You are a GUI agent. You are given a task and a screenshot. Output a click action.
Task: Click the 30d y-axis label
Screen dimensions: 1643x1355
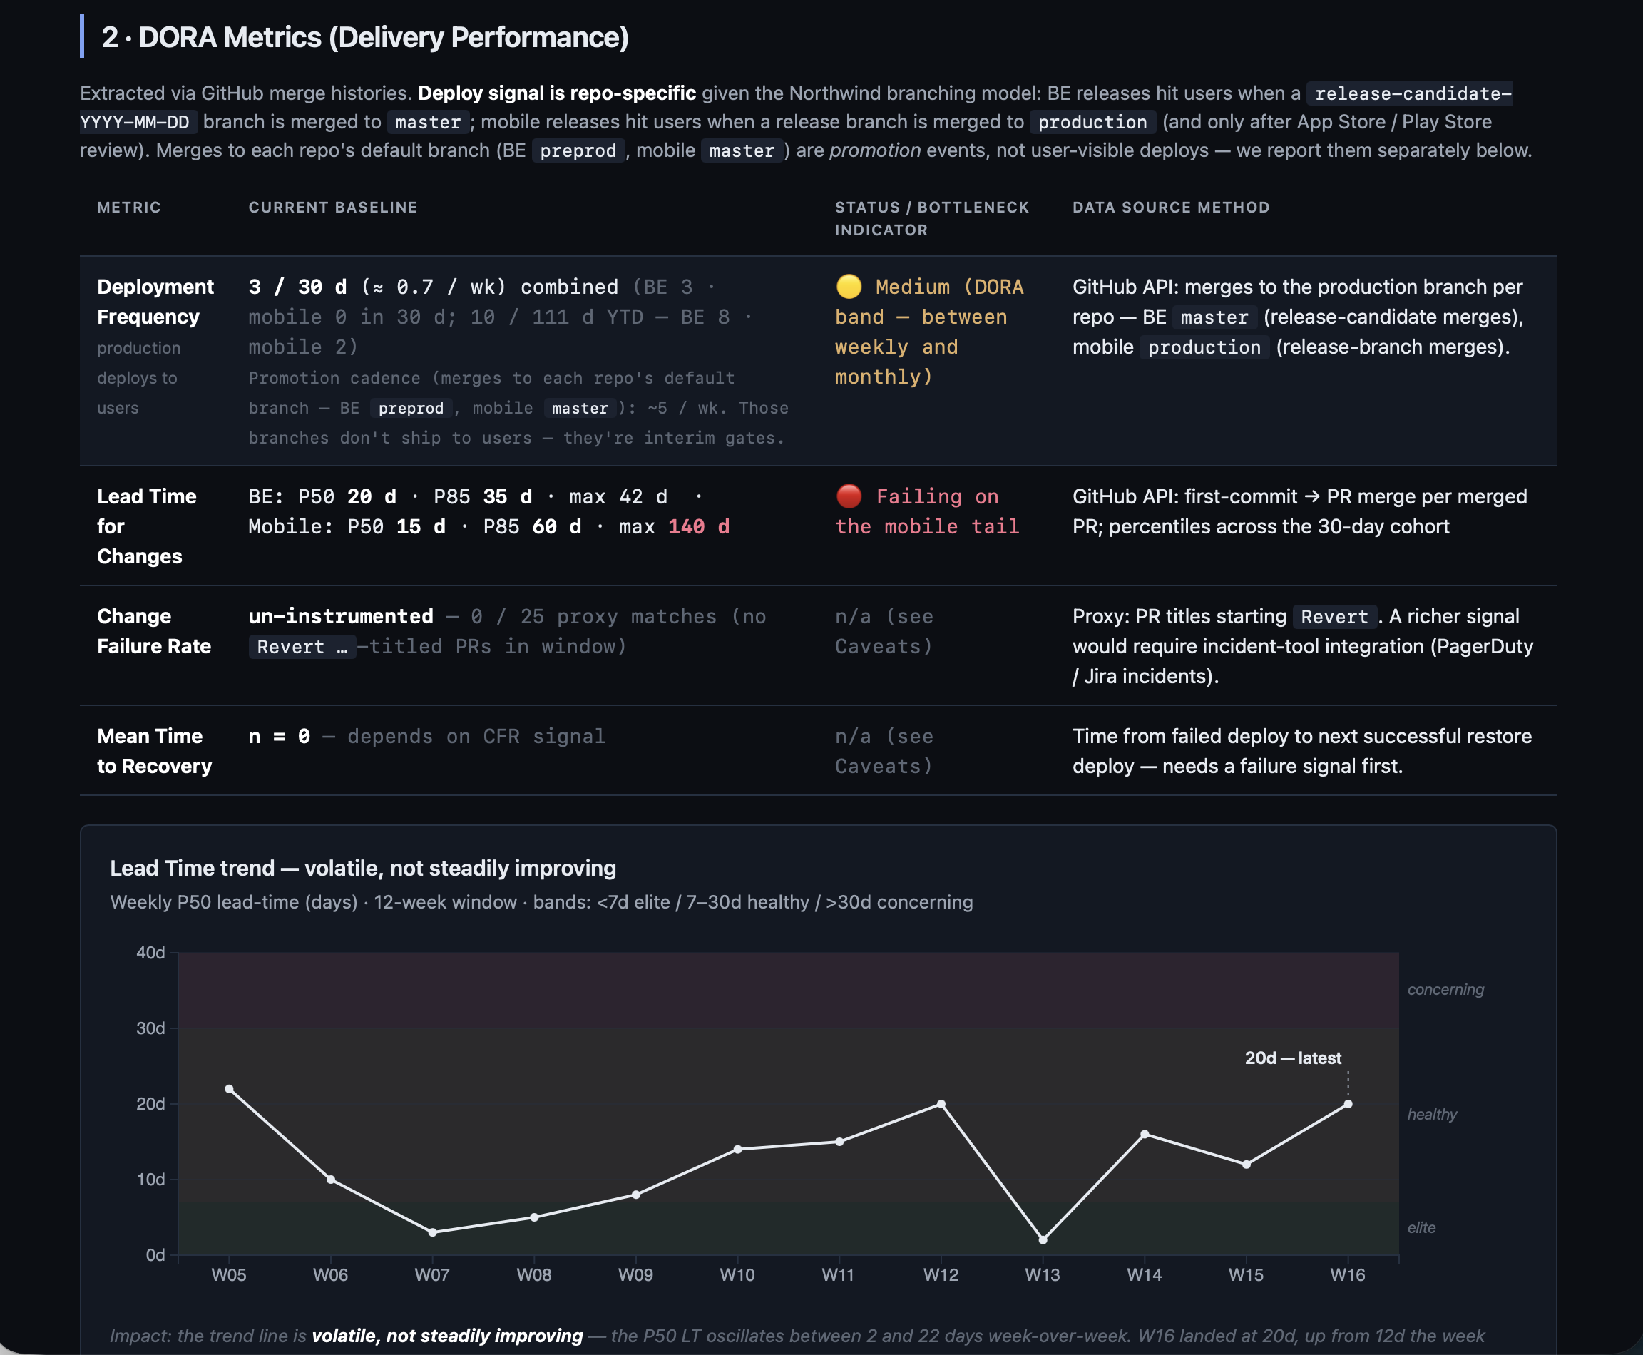pyautogui.click(x=150, y=1028)
